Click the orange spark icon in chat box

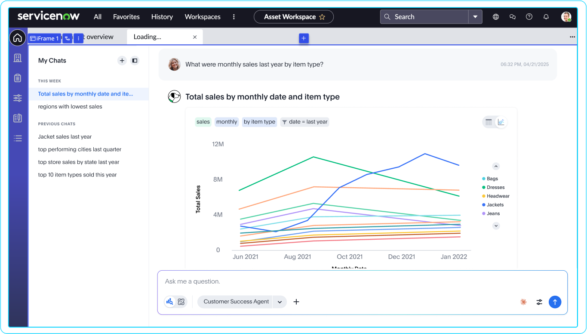tap(523, 302)
